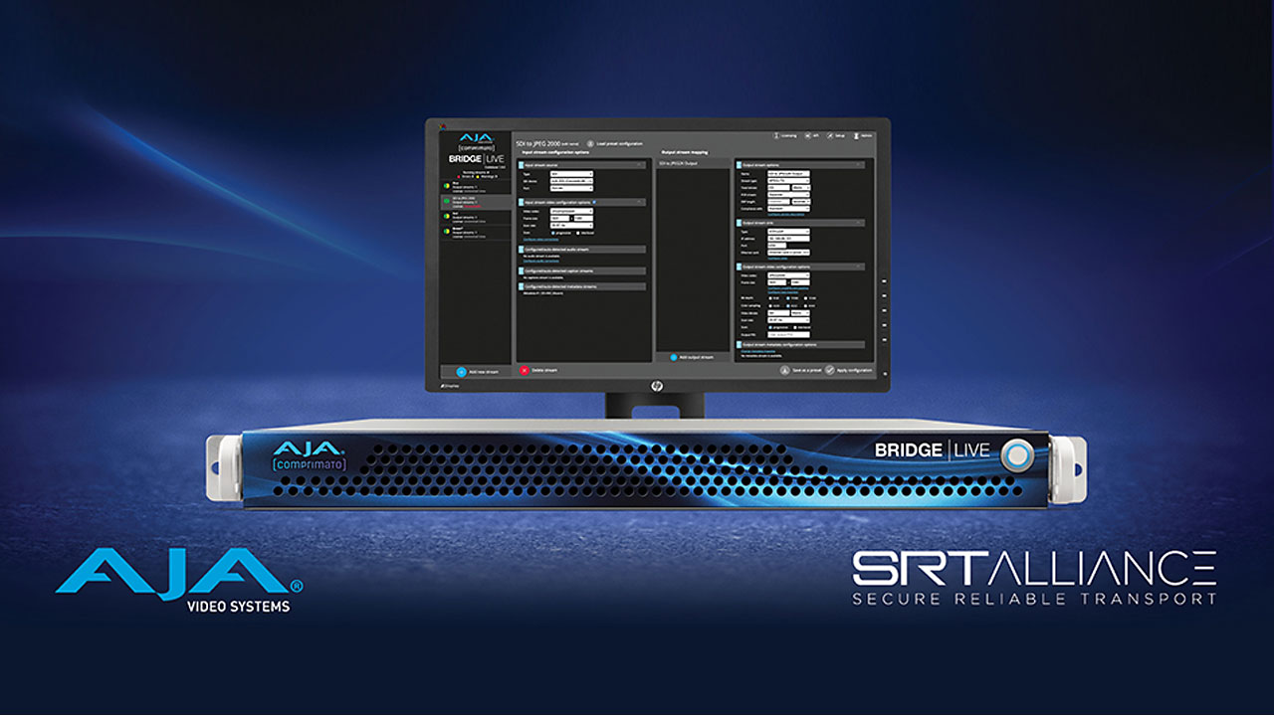Collapse Input stream video configuration options section
Image resolution: width=1274 pixels, height=716 pixels.
[x=640, y=201]
